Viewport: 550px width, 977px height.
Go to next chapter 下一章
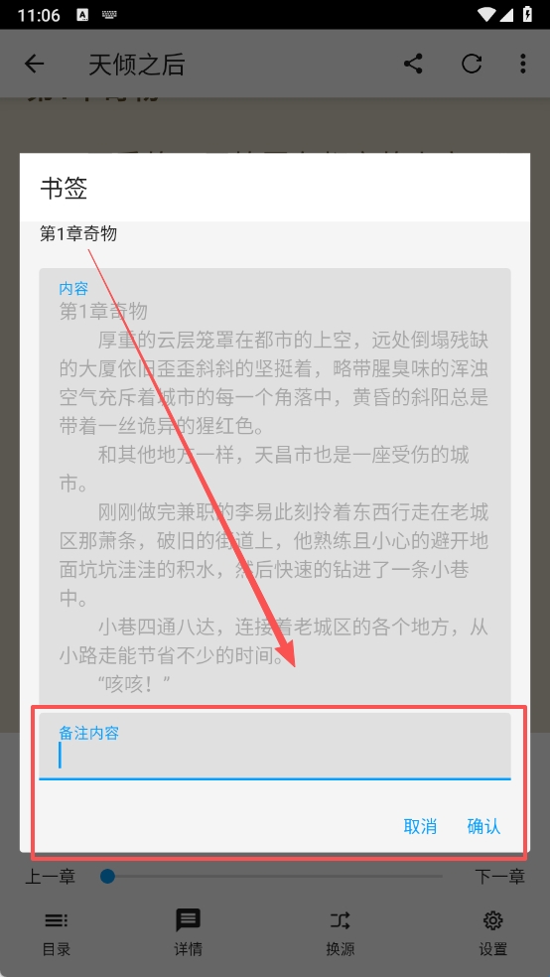499,877
